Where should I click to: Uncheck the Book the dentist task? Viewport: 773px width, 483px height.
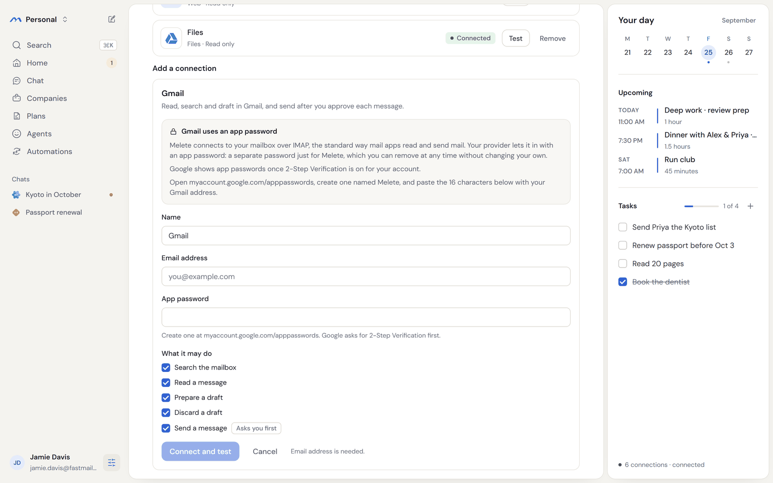click(x=623, y=282)
